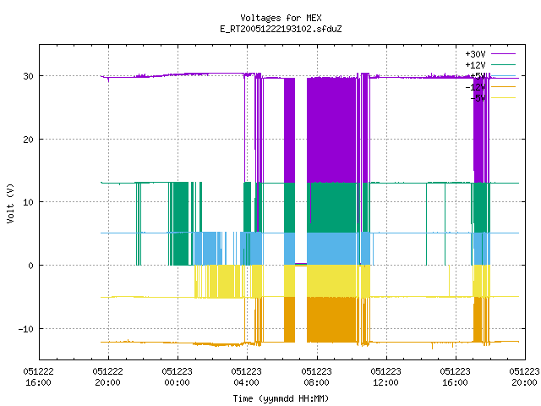Click the green +12V legend line sample
541x406 pixels.
coord(503,64)
